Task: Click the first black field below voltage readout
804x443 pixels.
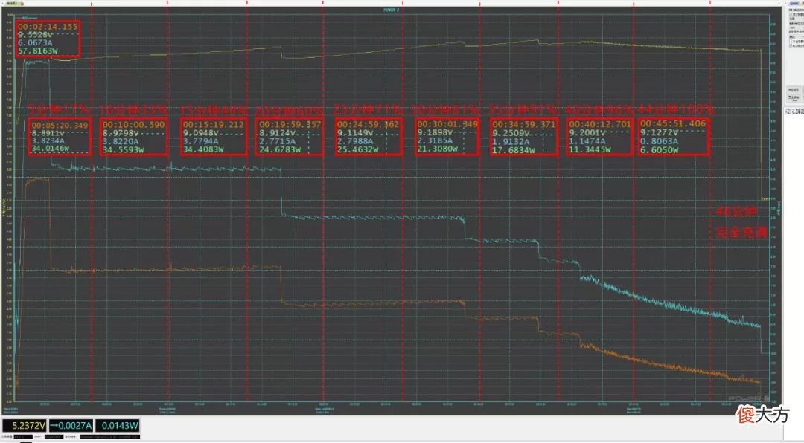Action: [x=23, y=437]
